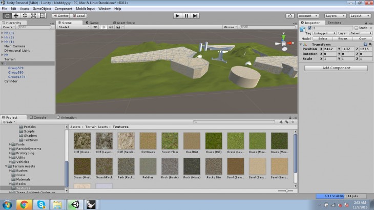Select the Rotate tool

click(x=25, y=16)
